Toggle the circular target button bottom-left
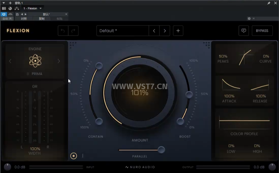 [73, 156]
